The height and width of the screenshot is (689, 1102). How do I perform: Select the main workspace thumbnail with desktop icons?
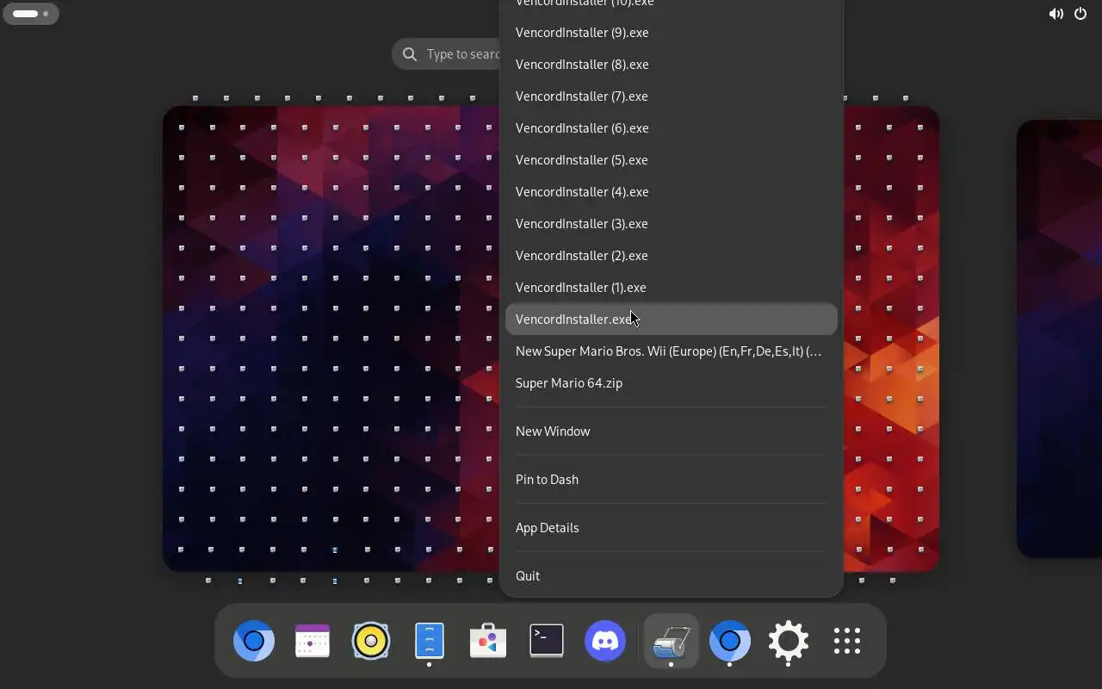pos(331,338)
